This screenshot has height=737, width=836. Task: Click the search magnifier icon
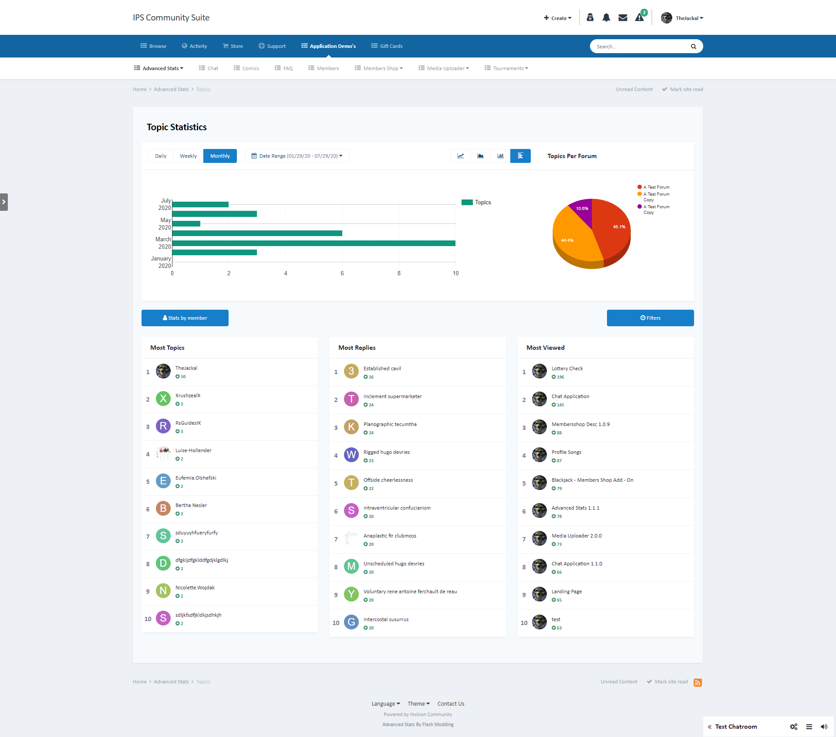click(x=694, y=46)
